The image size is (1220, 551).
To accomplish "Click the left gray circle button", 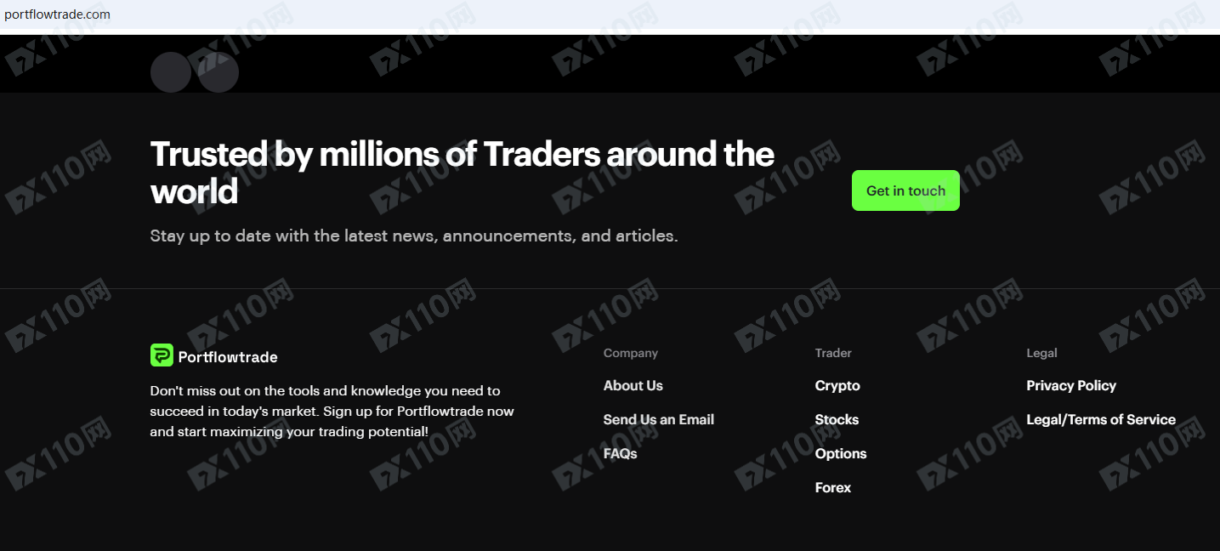I will point(170,72).
